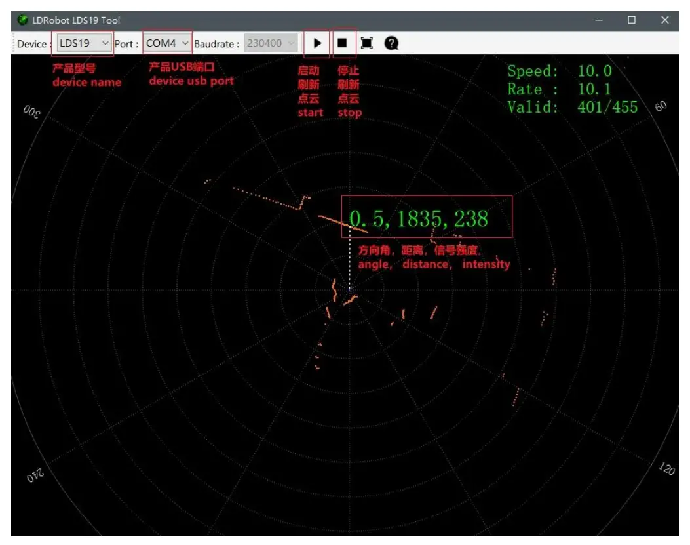
Task: Maximize the LDS19 Tool window
Action: (x=632, y=20)
